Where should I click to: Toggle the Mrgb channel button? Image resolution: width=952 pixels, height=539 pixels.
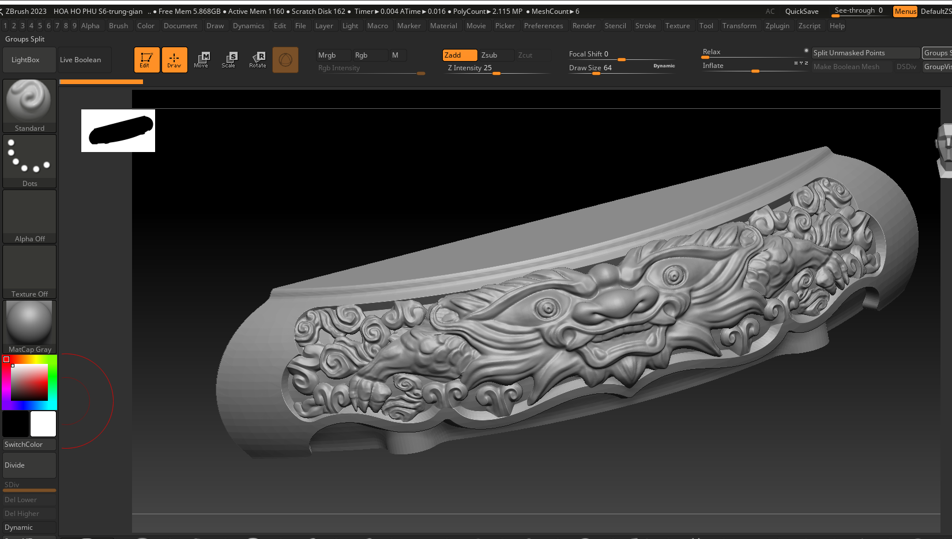tap(333, 55)
